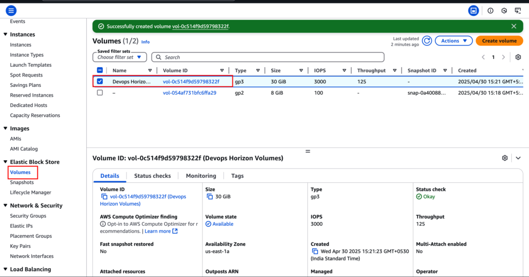The height and width of the screenshot is (277, 529).
Task: Click the Available volume state text
Action: coord(223,224)
